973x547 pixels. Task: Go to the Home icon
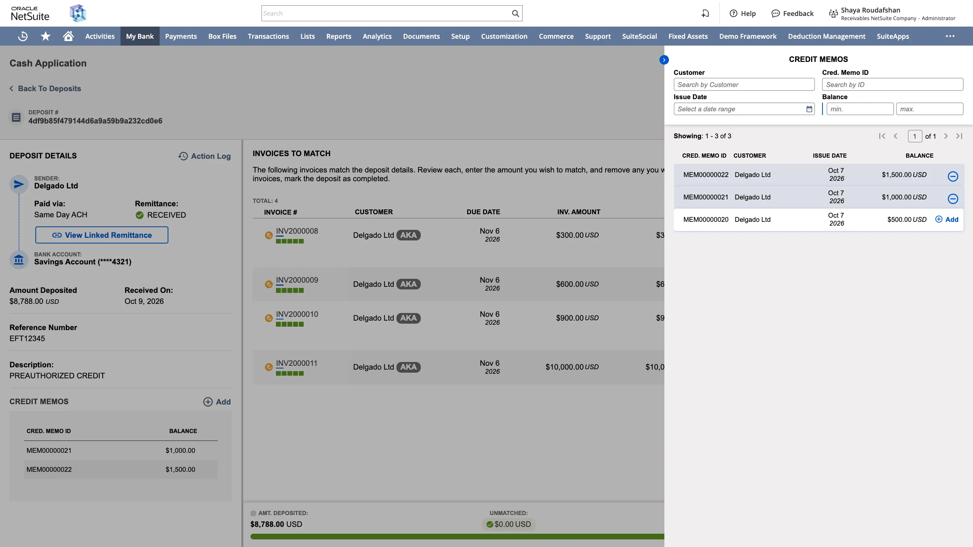(x=68, y=36)
